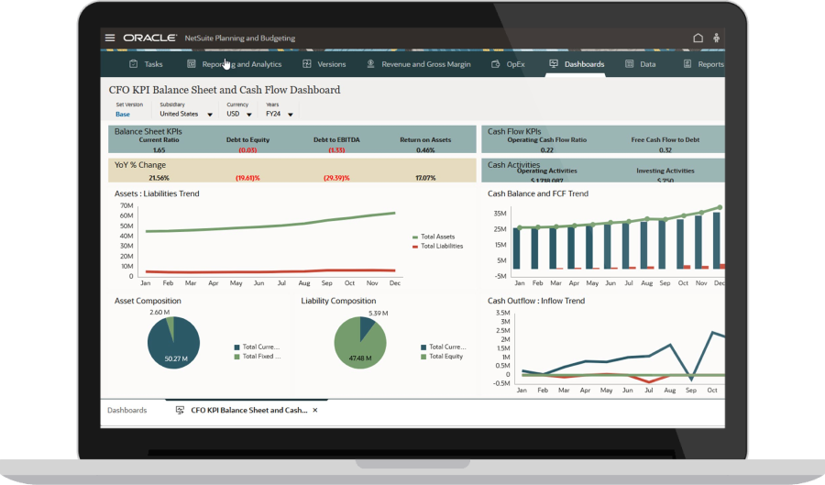825x485 pixels.
Task: Open the accessibility settings icon
Action: (x=716, y=39)
